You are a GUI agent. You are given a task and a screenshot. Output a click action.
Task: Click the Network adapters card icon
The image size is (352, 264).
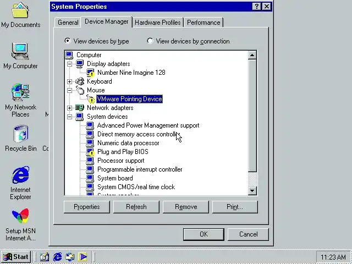[x=80, y=108]
